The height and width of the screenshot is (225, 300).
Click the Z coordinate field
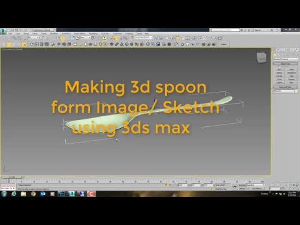tap(208, 185)
